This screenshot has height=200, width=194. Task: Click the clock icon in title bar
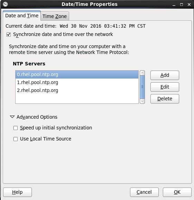(5, 4)
